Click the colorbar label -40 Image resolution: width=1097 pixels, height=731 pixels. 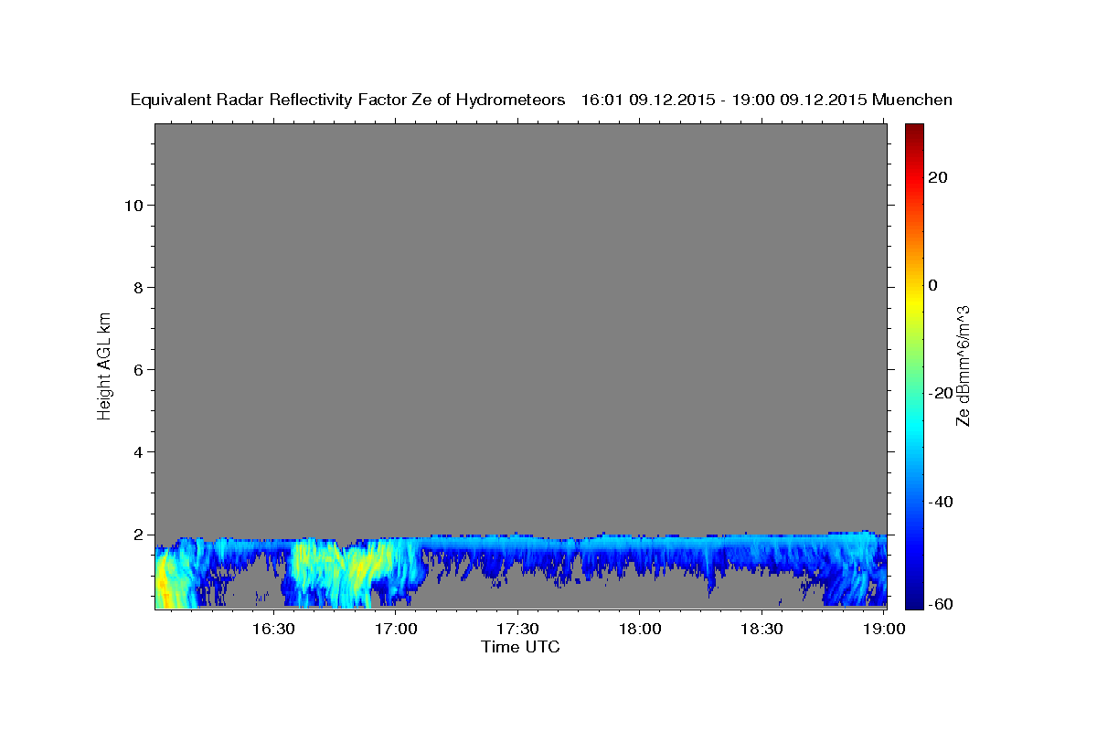coord(941,502)
